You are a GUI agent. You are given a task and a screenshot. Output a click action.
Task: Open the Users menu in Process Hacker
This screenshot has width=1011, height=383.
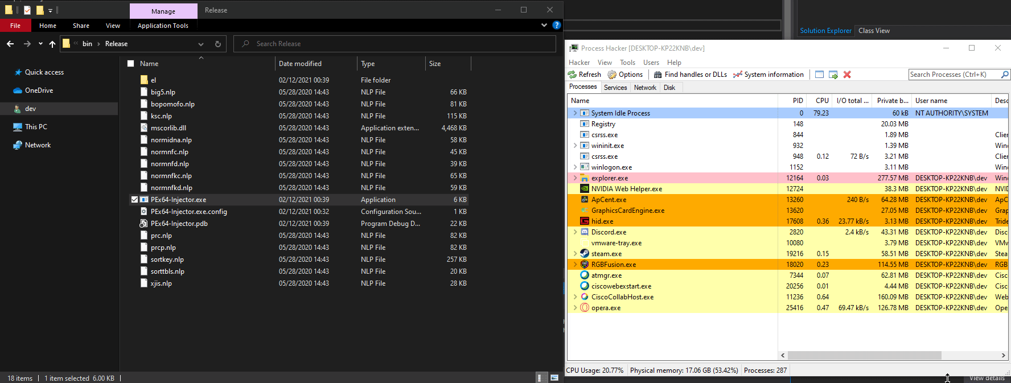(651, 63)
